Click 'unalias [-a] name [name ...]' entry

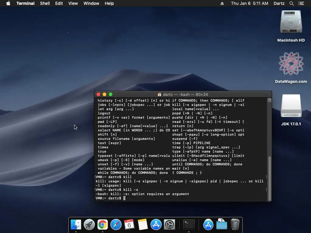pyautogui.click(x=202, y=160)
